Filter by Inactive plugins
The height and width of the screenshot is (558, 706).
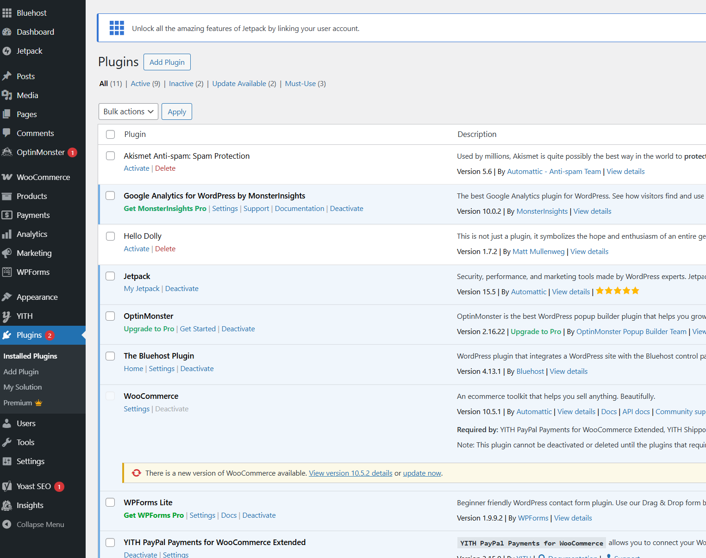point(186,84)
